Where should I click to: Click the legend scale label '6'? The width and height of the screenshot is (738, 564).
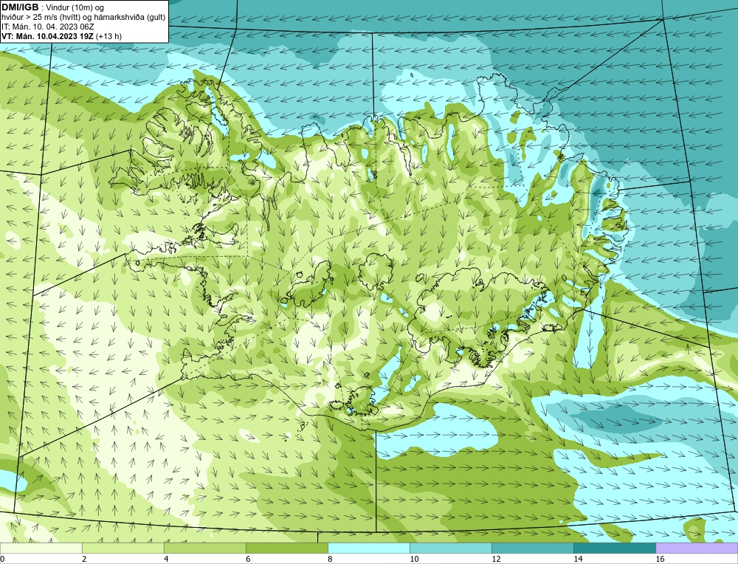(248, 559)
